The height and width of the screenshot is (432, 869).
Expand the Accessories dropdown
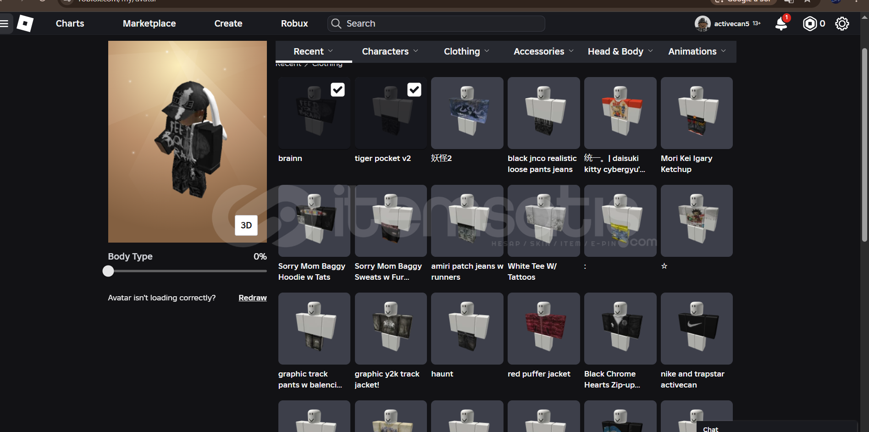point(543,51)
